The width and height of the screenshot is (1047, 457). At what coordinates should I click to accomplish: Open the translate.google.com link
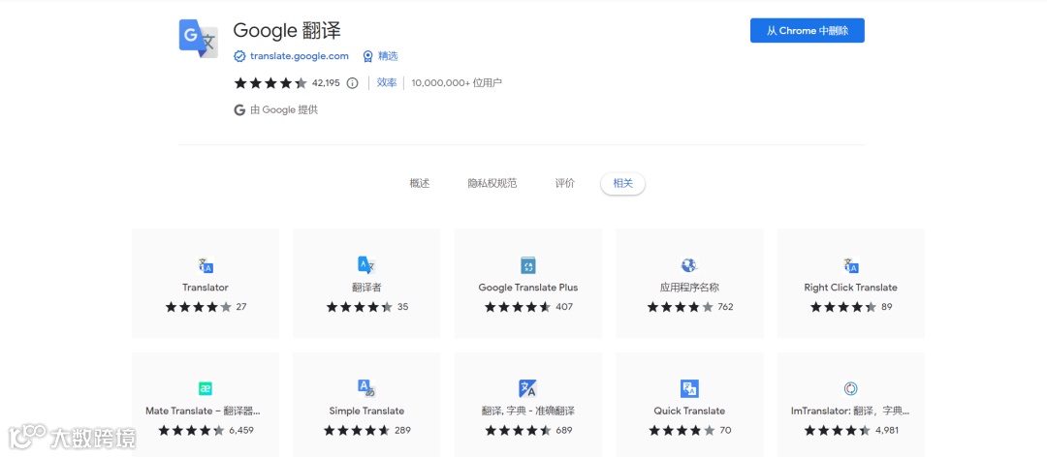click(x=300, y=56)
